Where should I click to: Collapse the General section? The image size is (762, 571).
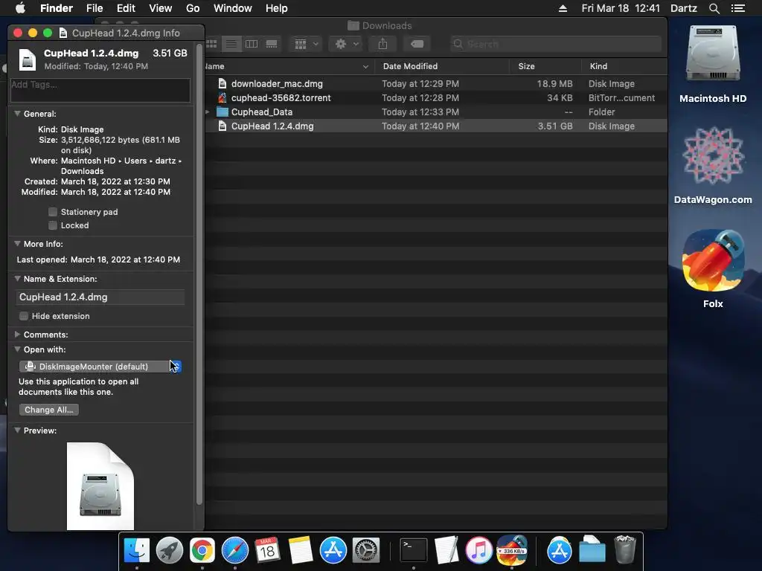(x=17, y=114)
